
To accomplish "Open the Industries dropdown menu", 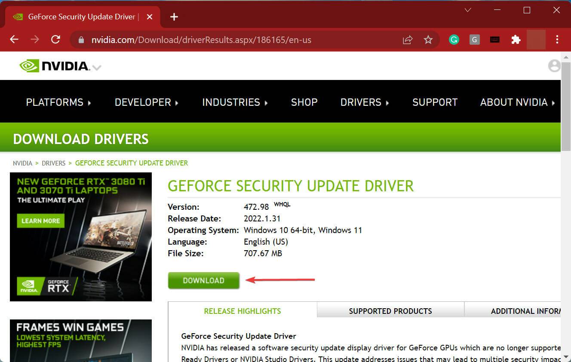I will pos(235,102).
